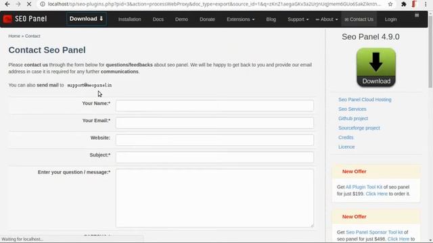Click the SEO Panel logo
The height and width of the screenshot is (243, 433).
pos(25,19)
